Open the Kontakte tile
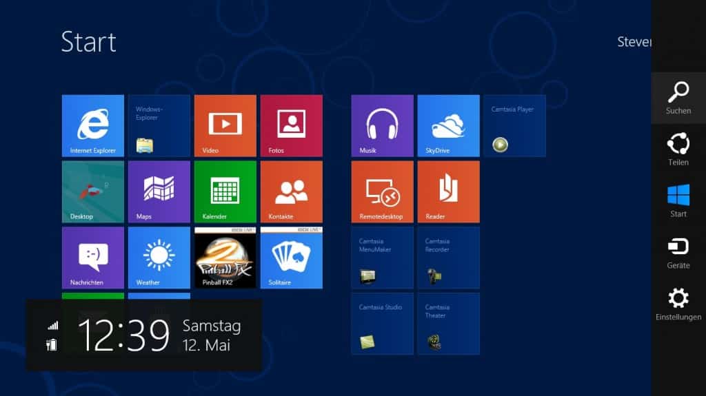This screenshot has height=396, width=706. pyautogui.click(x=292, y=191)
